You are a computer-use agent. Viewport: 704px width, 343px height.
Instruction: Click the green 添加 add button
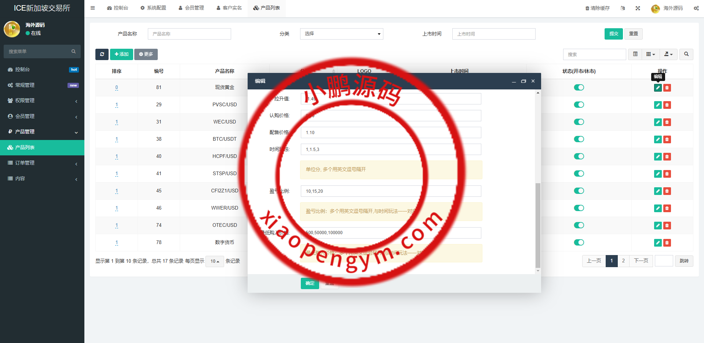(x=121, y=54)
